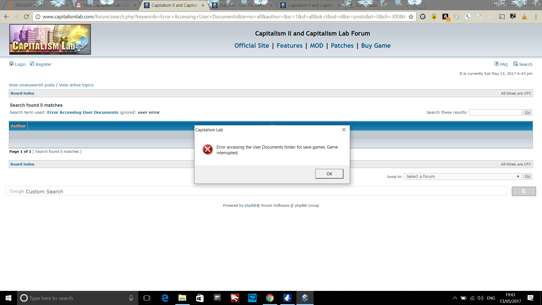Click the ENG language indicator
The height and width of the screenshot is (305, 542).
point(491,298)
